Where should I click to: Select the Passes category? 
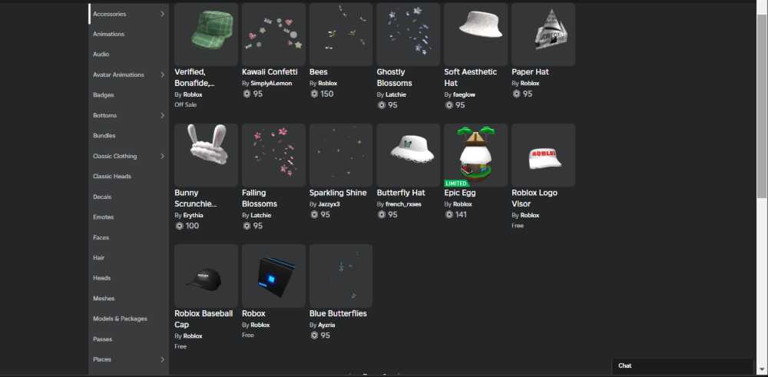102,339
